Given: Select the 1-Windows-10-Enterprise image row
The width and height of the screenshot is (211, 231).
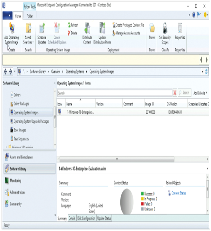Looking at the screenshot, I should click(x=133, y=112).
